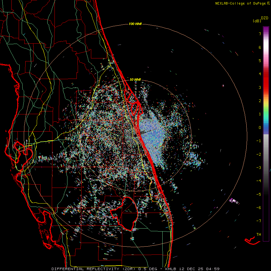This screenshot has width=271, height=271.
Task: Click the Lake Okeechobee outline on map
Action: pos(124,213)
